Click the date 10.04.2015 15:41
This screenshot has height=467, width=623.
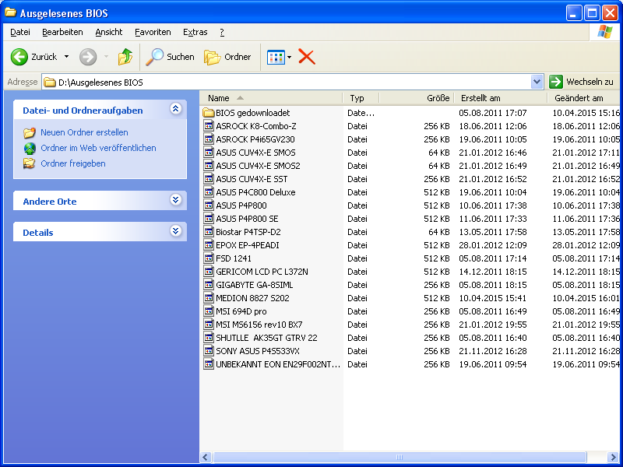[493, 298]
